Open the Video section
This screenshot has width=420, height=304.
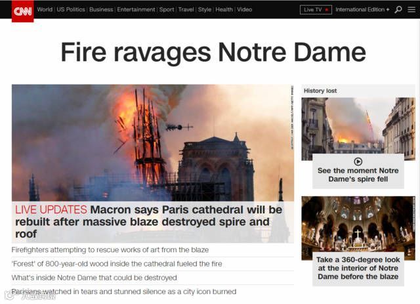(x=245, y=9)
